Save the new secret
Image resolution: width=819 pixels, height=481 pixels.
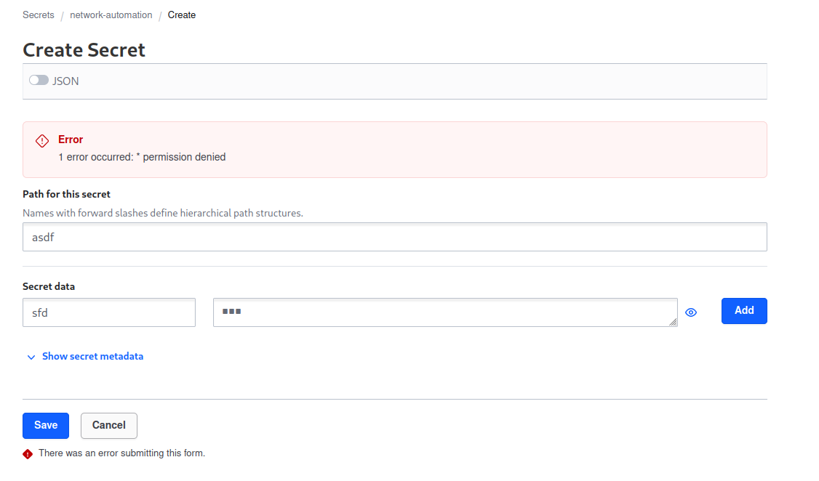click(x=45, y=425)
